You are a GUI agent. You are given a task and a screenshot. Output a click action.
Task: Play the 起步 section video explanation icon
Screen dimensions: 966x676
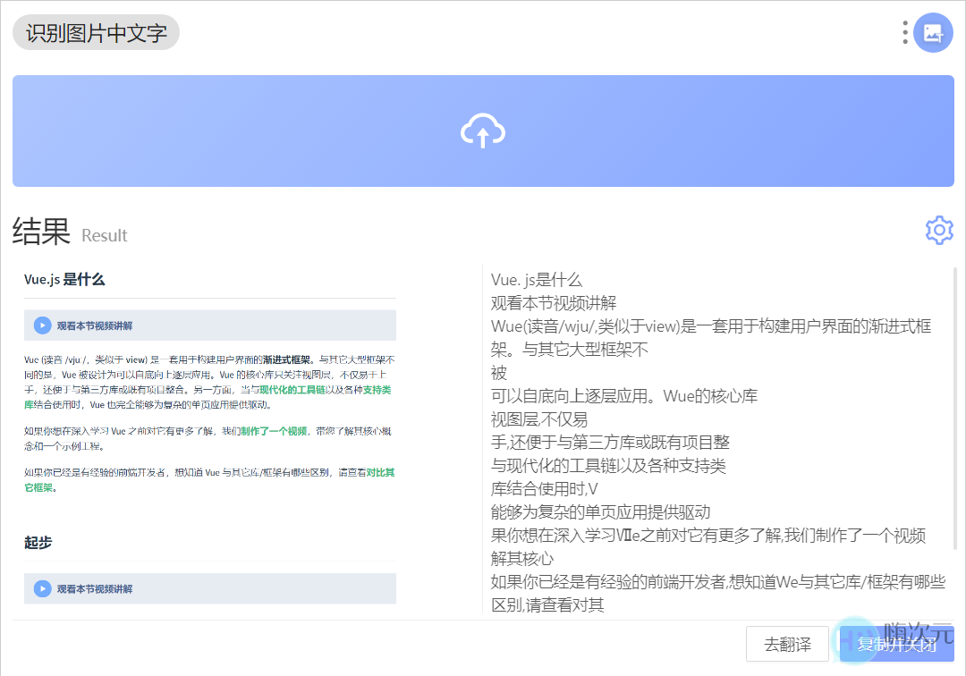[42, 588]
